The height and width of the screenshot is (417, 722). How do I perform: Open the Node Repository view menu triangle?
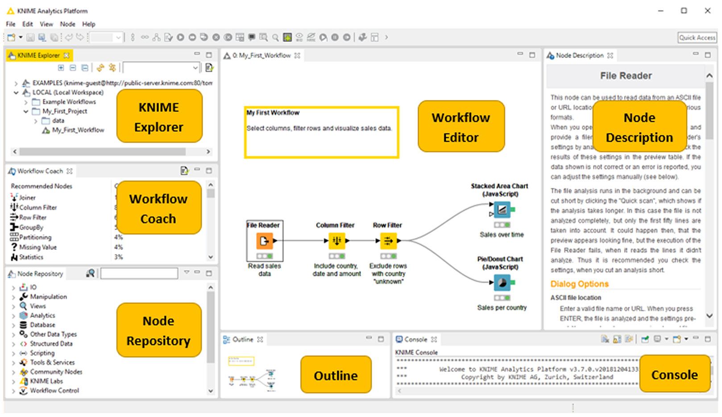click(187, 272)
